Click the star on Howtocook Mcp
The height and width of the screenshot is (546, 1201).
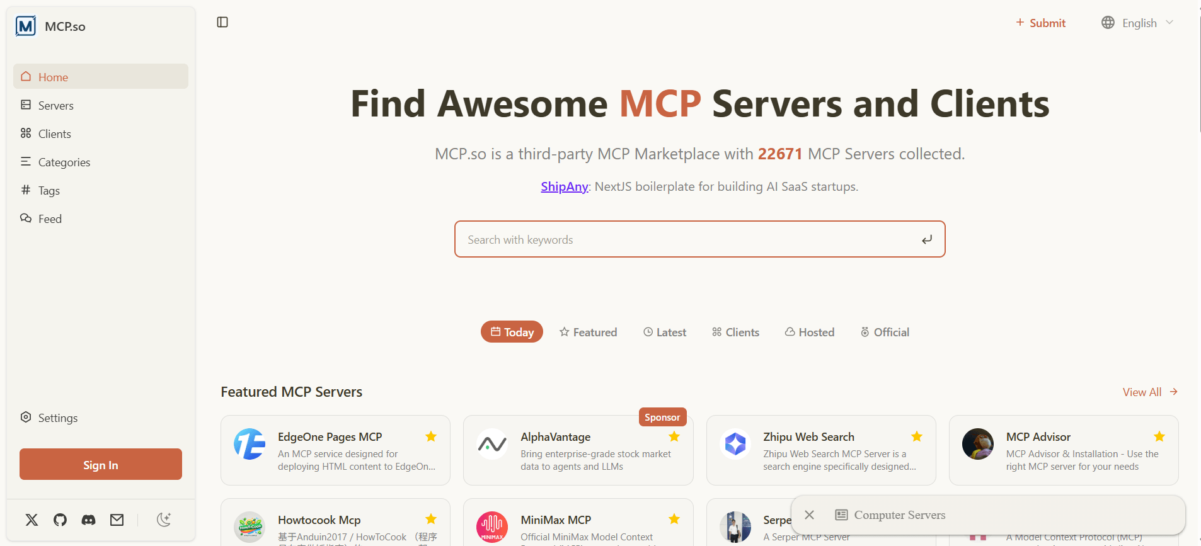point(431,519)
